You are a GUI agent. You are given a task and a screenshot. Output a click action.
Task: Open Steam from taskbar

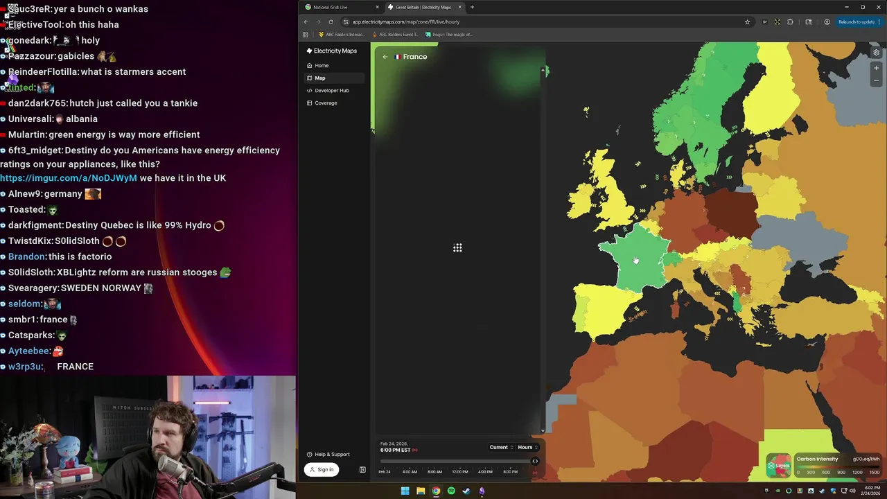pos(466,491)
